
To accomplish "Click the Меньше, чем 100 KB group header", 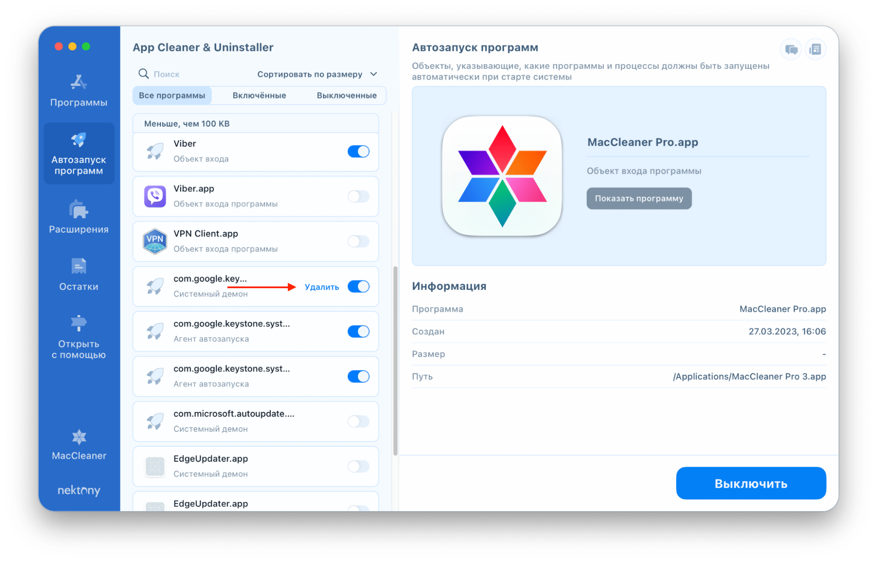I will [256, 124].
